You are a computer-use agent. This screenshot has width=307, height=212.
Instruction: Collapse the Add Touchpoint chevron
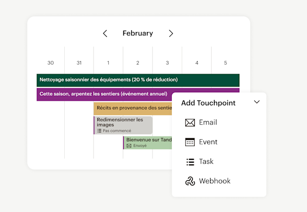coord(257,102)
